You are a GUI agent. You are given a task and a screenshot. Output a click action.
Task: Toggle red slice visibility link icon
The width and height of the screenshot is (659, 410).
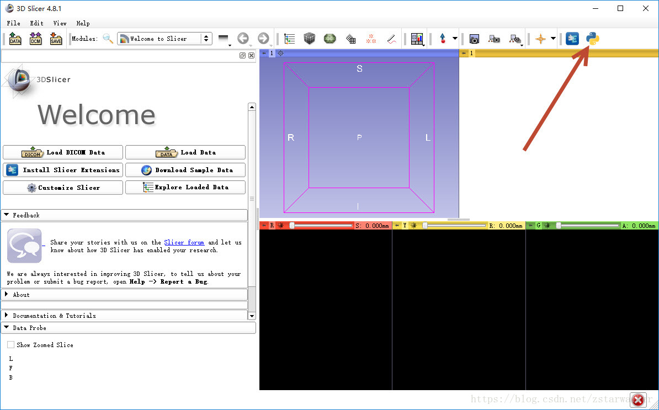tap(281, 226)
